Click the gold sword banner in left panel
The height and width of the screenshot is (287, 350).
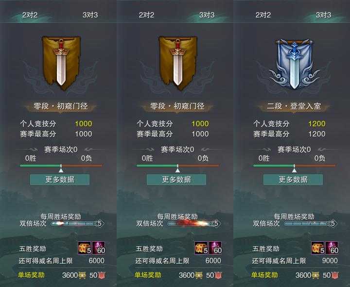[61, 63]
